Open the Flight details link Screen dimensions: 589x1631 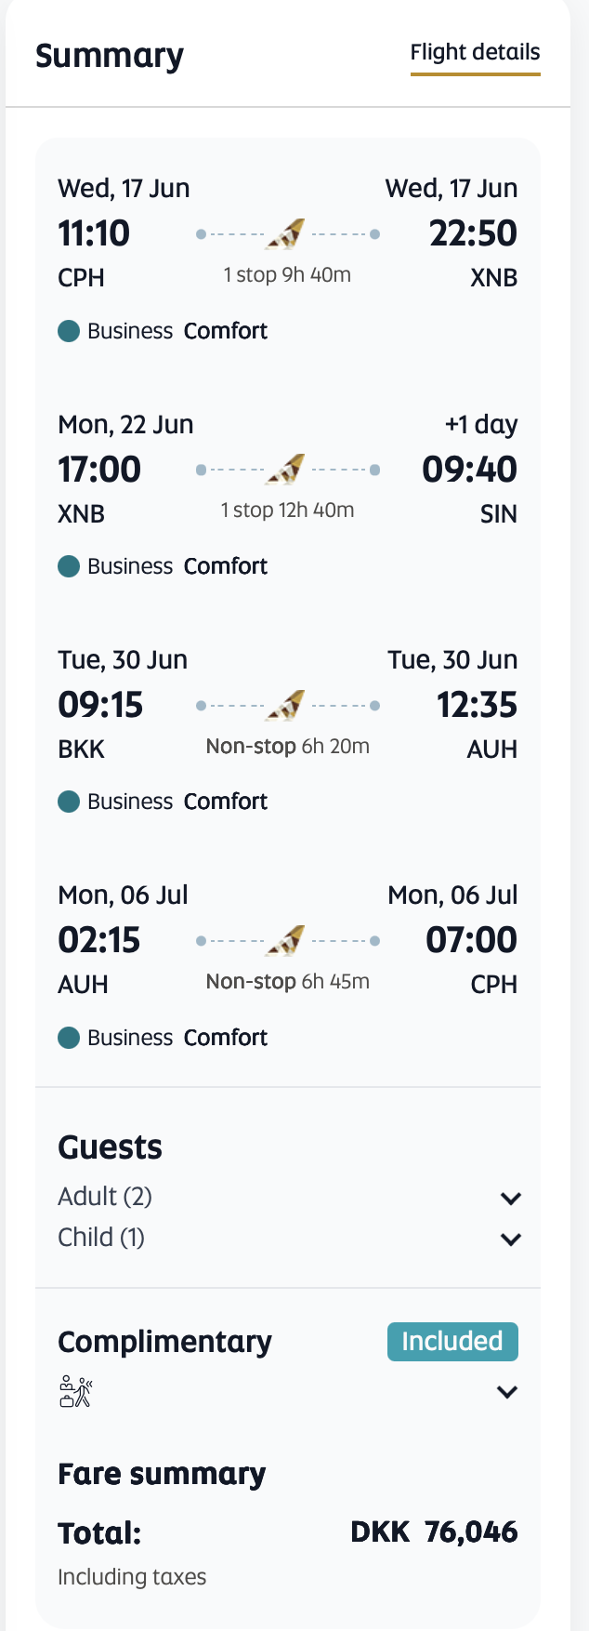(475, 53)
